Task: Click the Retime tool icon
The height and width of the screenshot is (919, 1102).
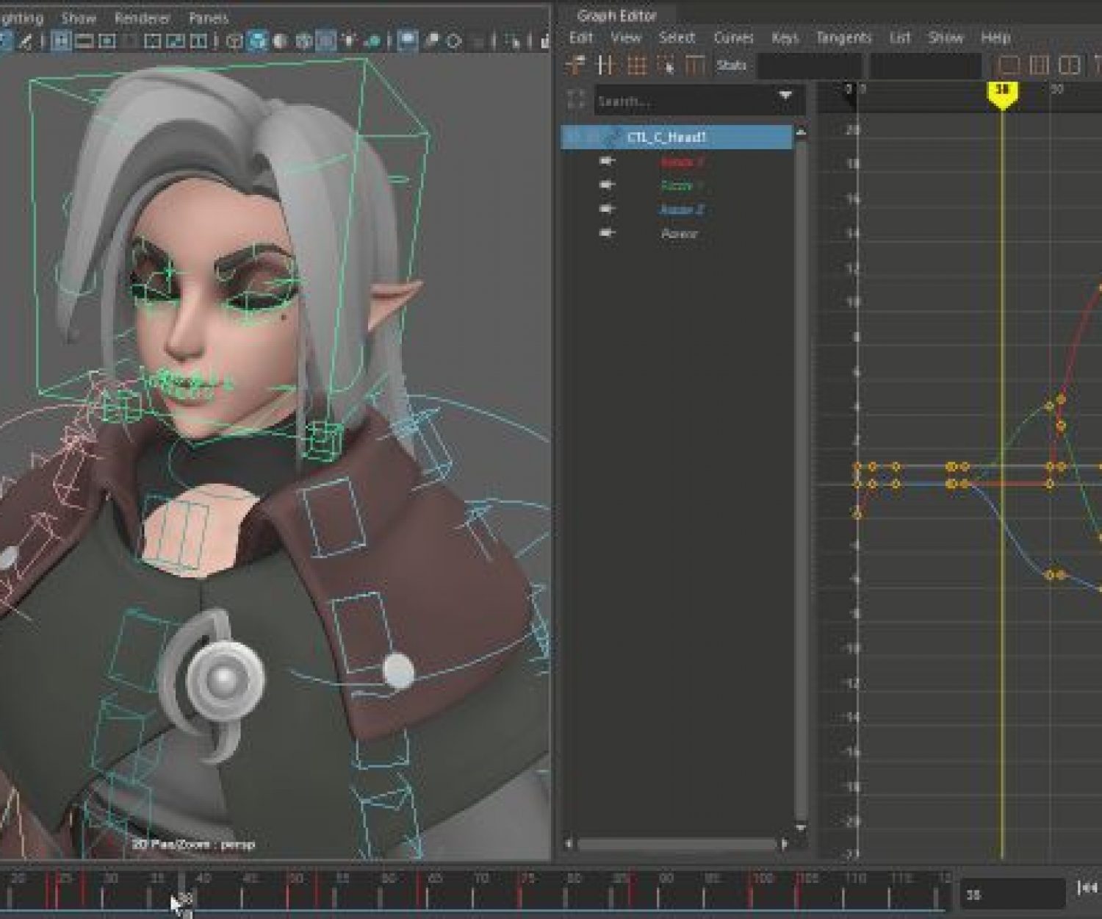Action: 695,66
